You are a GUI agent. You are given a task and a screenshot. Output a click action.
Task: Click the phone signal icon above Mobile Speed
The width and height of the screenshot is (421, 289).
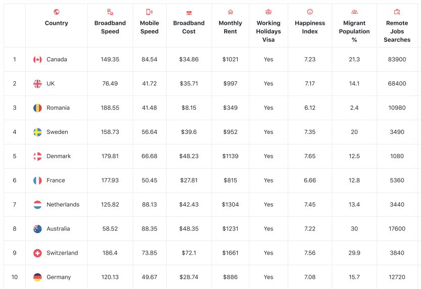[149, 12]
